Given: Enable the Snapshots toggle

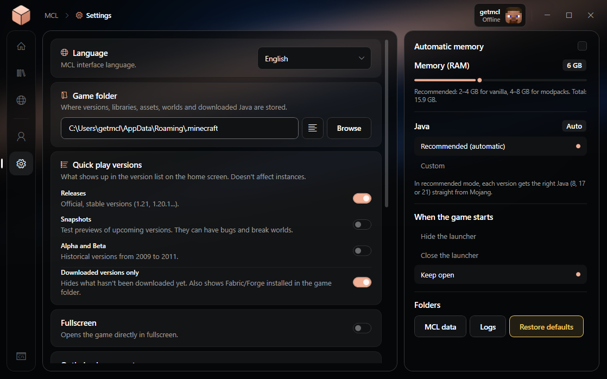Looking at the screenshot, I should click(x=362, y=225).
